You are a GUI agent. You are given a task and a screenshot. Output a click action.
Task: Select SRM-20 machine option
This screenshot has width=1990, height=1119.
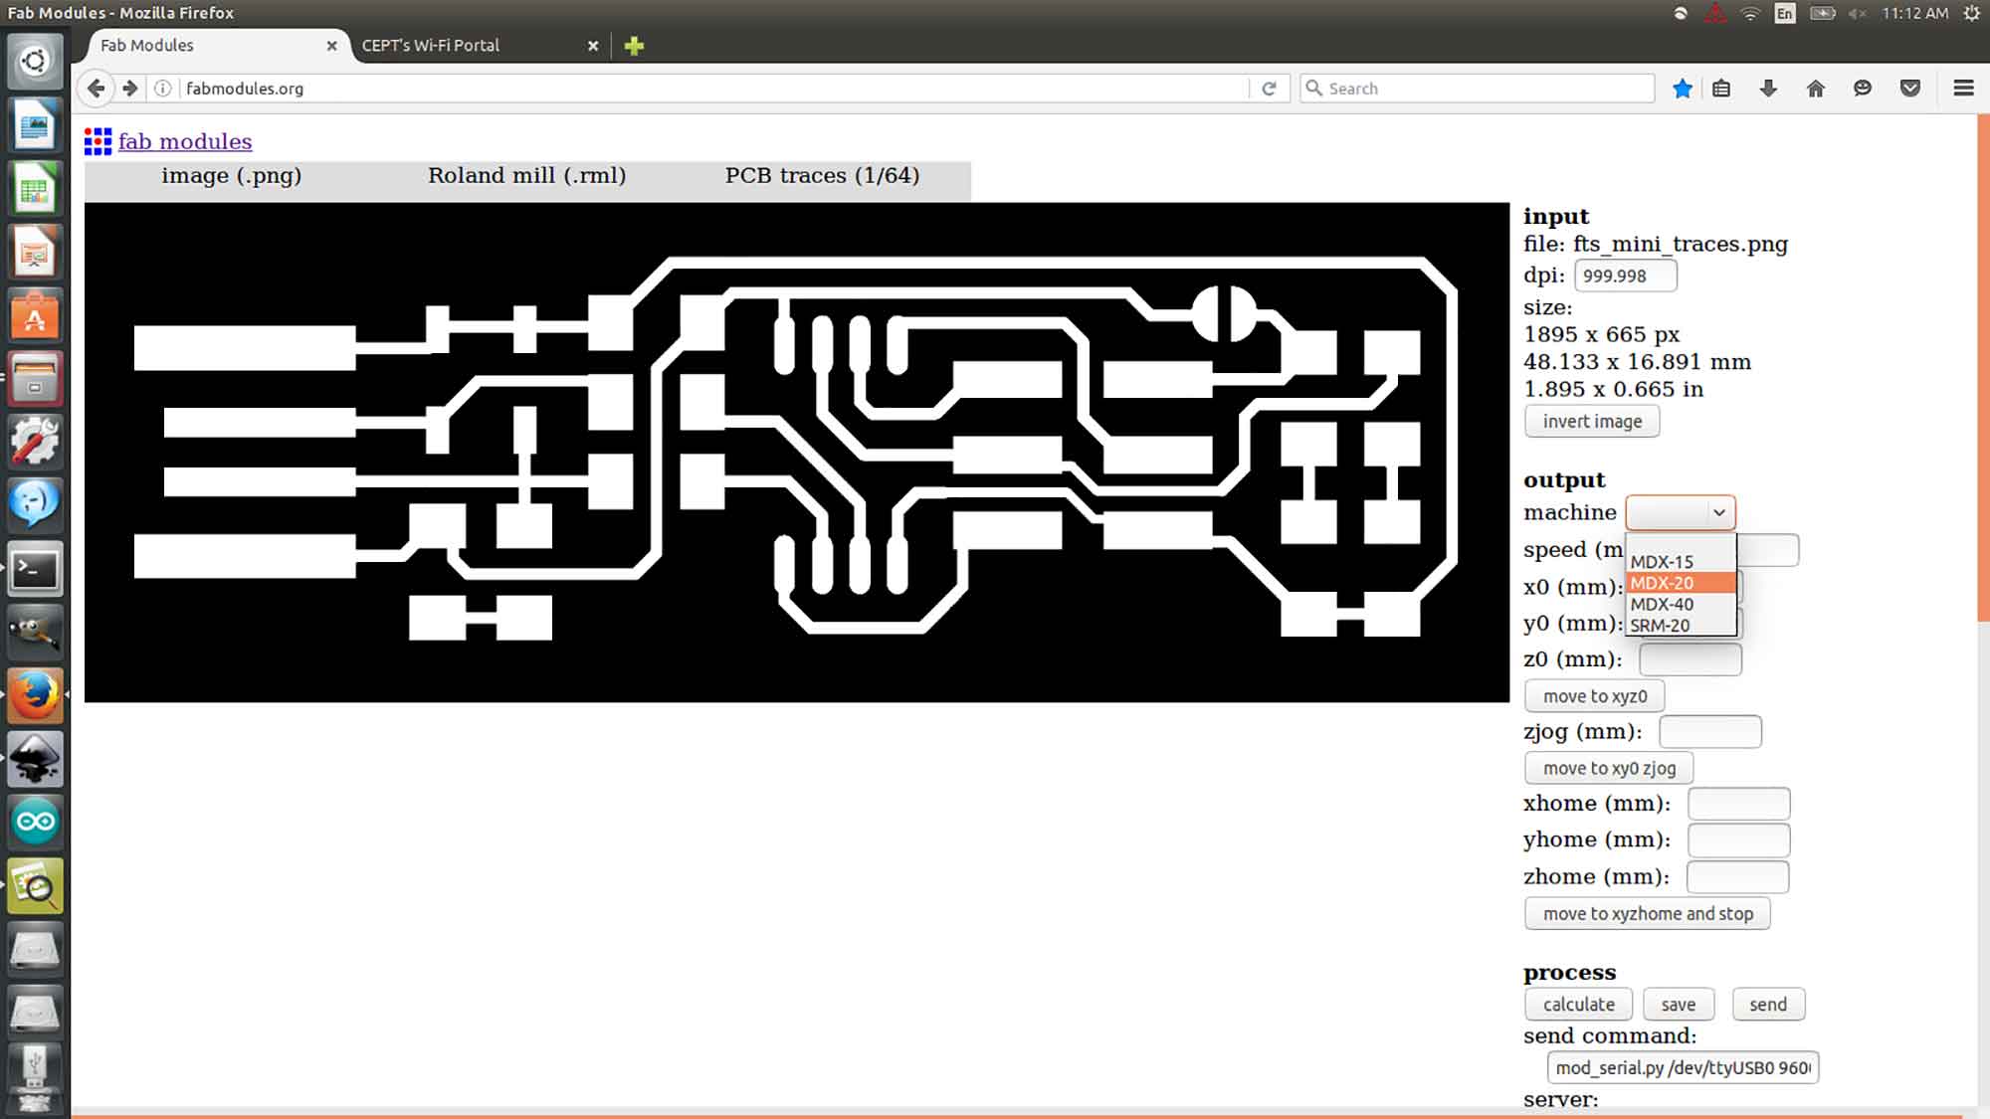(1682, 626)
